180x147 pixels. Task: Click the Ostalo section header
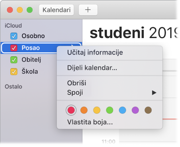[13, 87]
